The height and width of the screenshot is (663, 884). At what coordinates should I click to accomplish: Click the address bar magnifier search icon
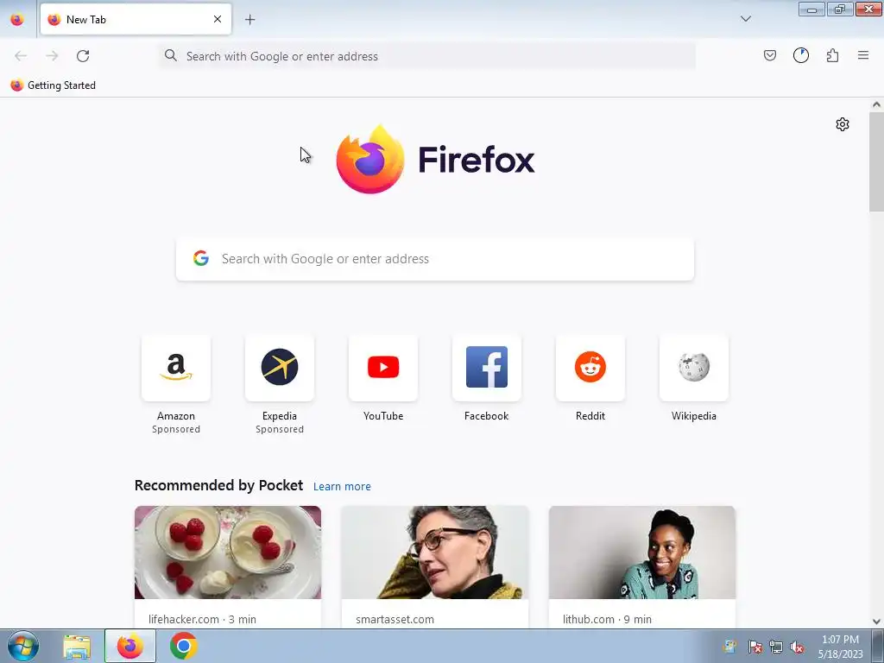click(171, 55)
